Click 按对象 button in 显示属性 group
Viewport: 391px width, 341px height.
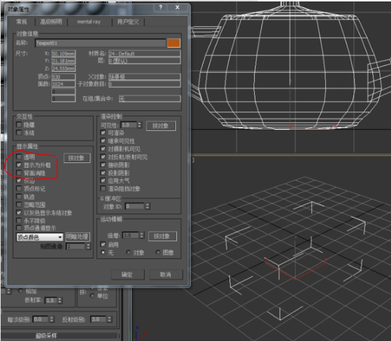point(77,158)
